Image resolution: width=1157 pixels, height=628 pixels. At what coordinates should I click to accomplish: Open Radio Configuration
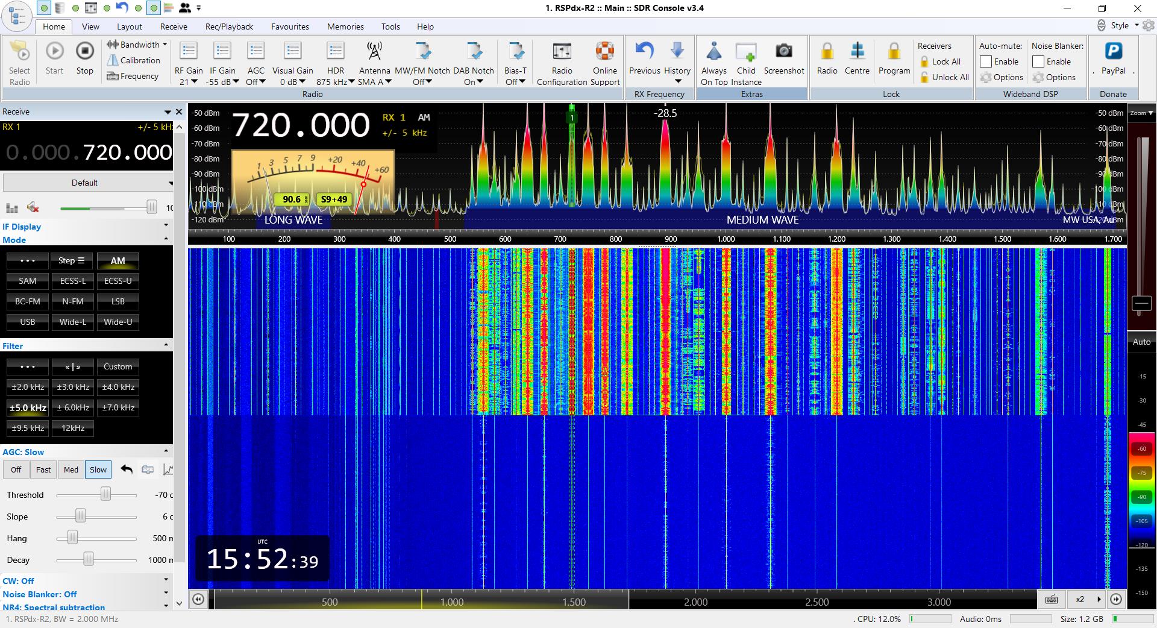[562, 52]
